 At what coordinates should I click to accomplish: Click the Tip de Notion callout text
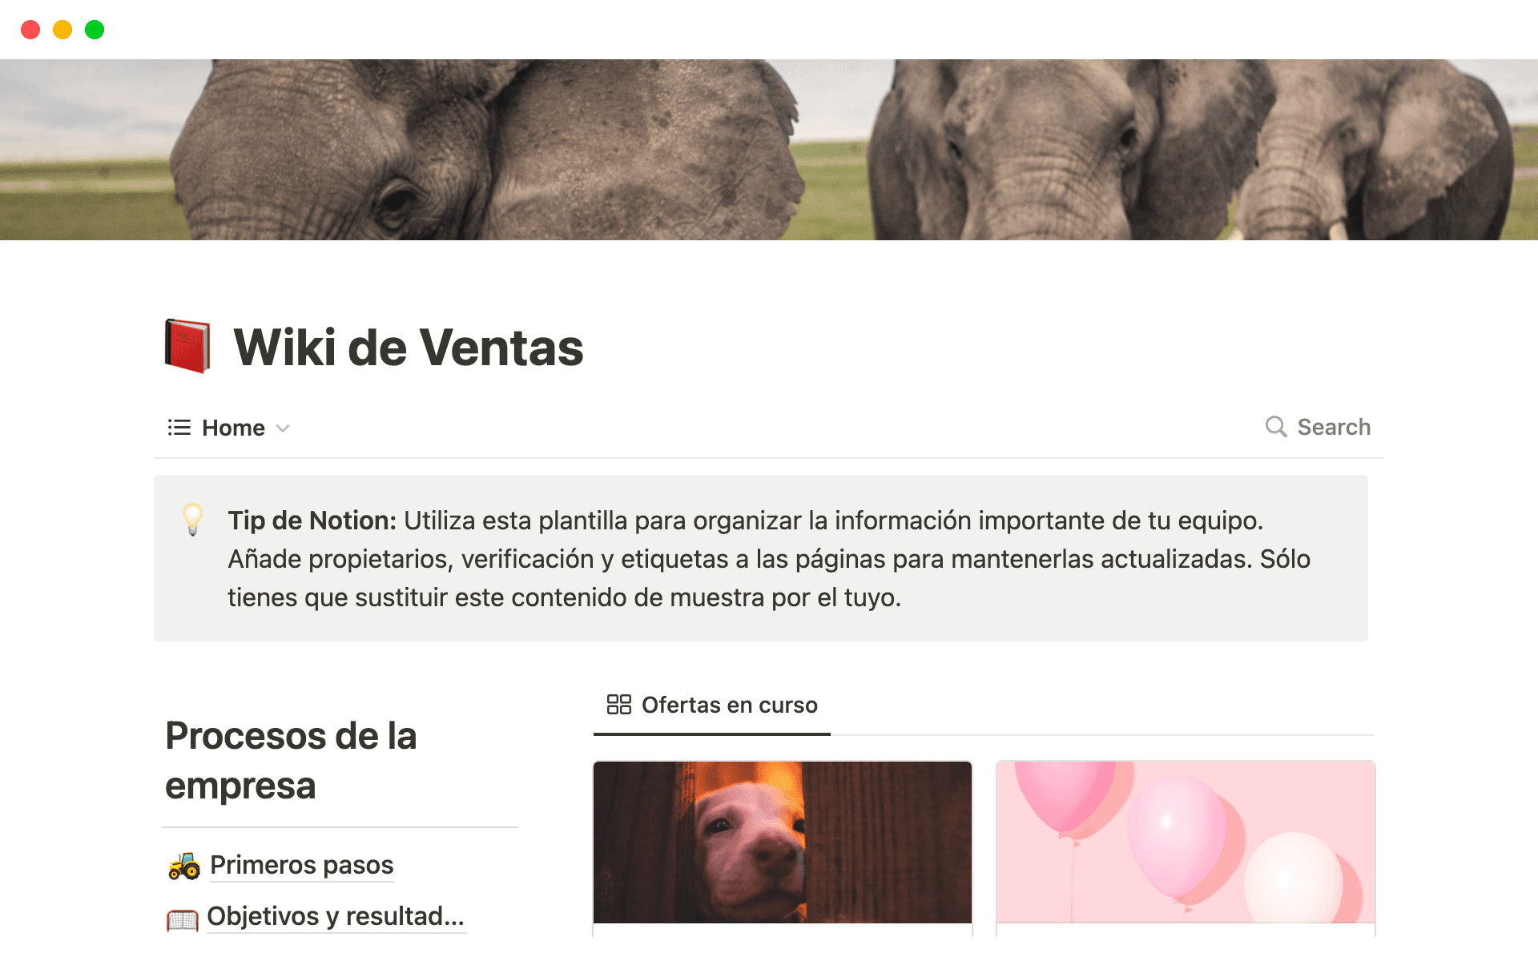tap(769, 558)
